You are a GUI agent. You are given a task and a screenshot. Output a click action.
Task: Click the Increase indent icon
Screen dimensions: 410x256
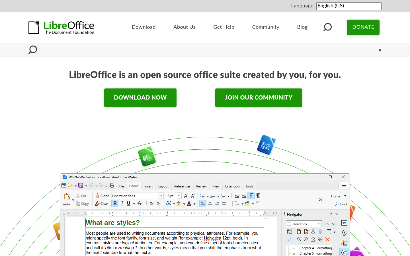coord(237,196)
